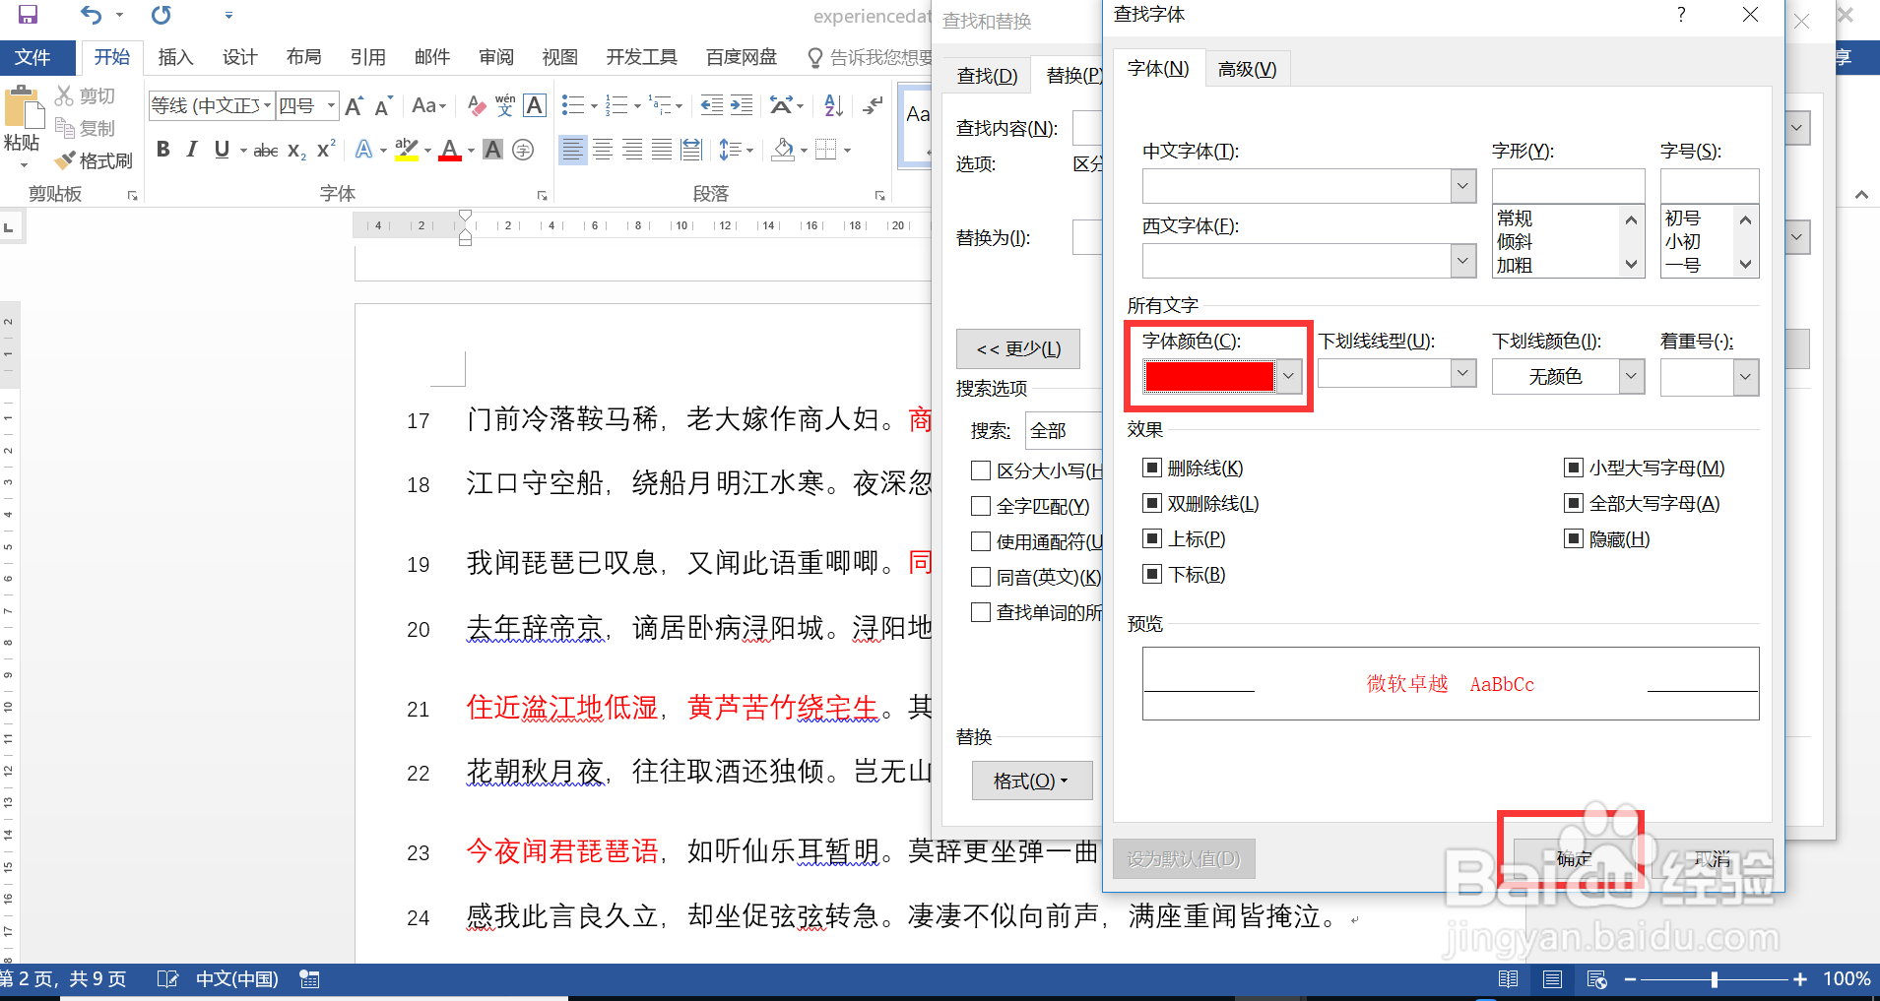1880x1001 pixels.
Task: Toggle Bold formatting in ribbon
Action: point(162,150)
